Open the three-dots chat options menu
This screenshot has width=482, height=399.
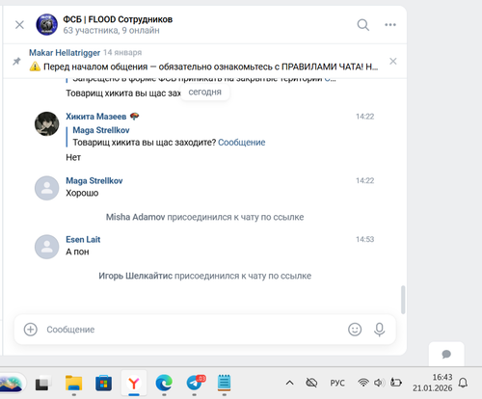coord(390,25)
